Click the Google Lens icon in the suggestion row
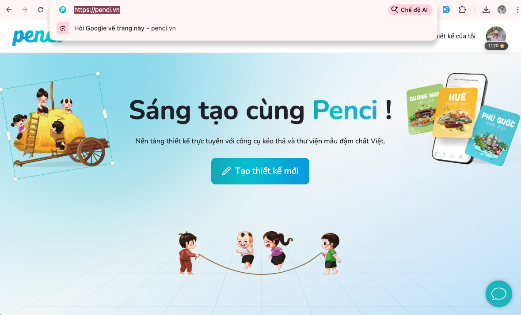Viewport: 521px width, 315px height. click(62, 29)
